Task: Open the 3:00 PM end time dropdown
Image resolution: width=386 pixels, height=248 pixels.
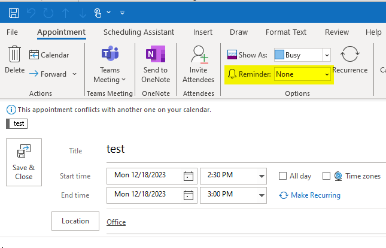Action: point(262,195)
